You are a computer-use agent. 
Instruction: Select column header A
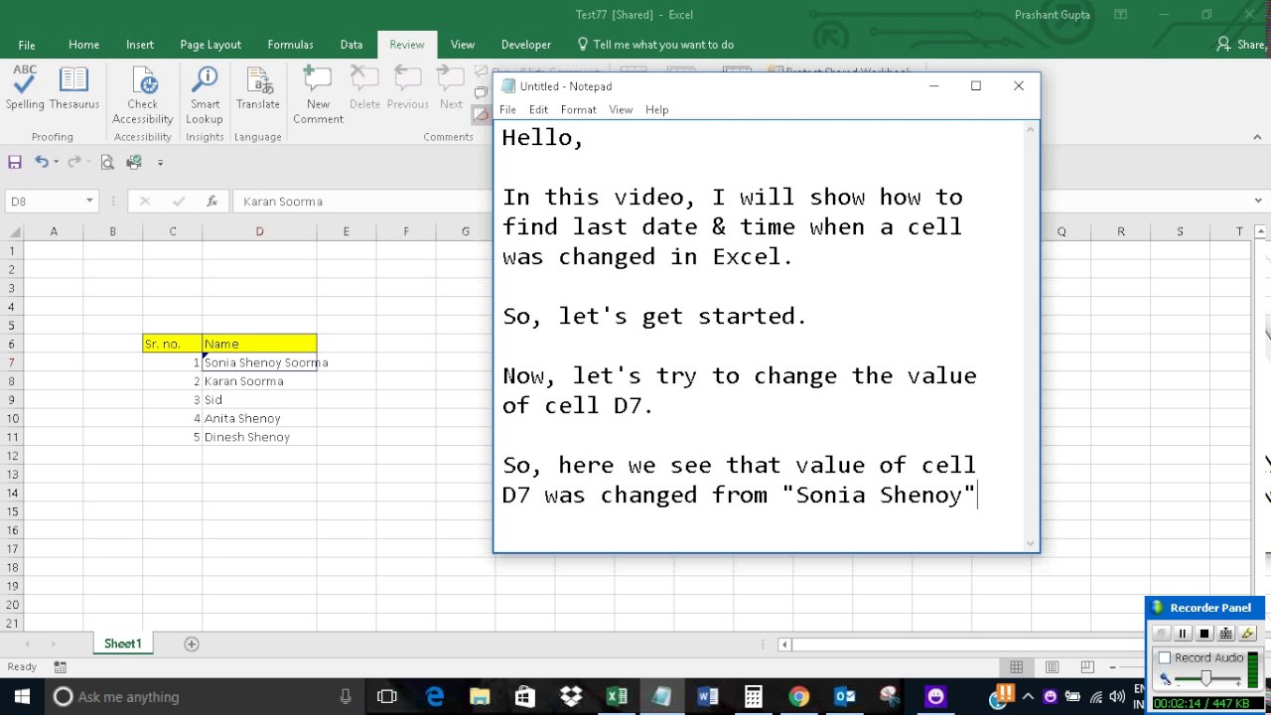[54, 231]
